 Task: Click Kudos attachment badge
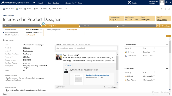pyautogui.click(x=68, y=65)
